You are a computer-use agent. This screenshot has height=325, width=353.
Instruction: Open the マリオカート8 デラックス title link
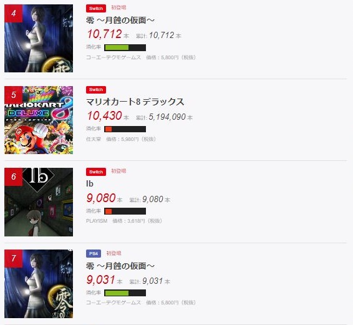pos(135,102)
